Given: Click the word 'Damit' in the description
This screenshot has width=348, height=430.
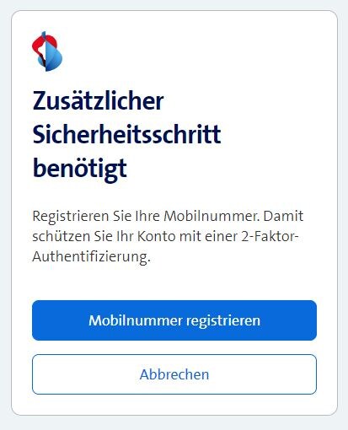Looking at the screenshot, I should click(x=283, y=216).
